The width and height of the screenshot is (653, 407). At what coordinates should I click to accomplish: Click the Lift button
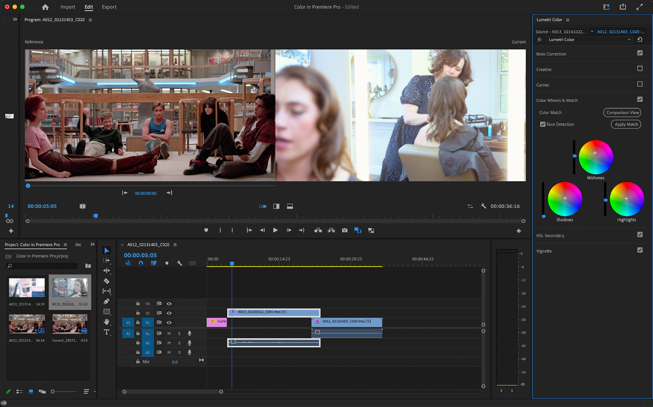point(318,230)
